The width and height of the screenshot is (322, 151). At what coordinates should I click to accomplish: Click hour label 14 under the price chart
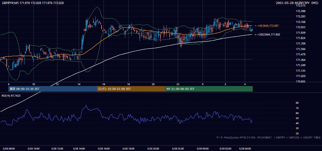pyautogui.click(x=79, y=84)
